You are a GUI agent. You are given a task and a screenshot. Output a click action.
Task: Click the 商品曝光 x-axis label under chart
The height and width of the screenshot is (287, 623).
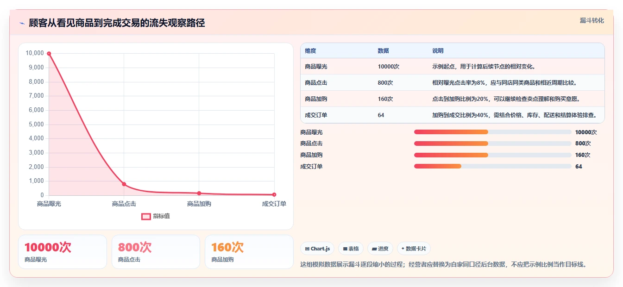click(49, 204)
